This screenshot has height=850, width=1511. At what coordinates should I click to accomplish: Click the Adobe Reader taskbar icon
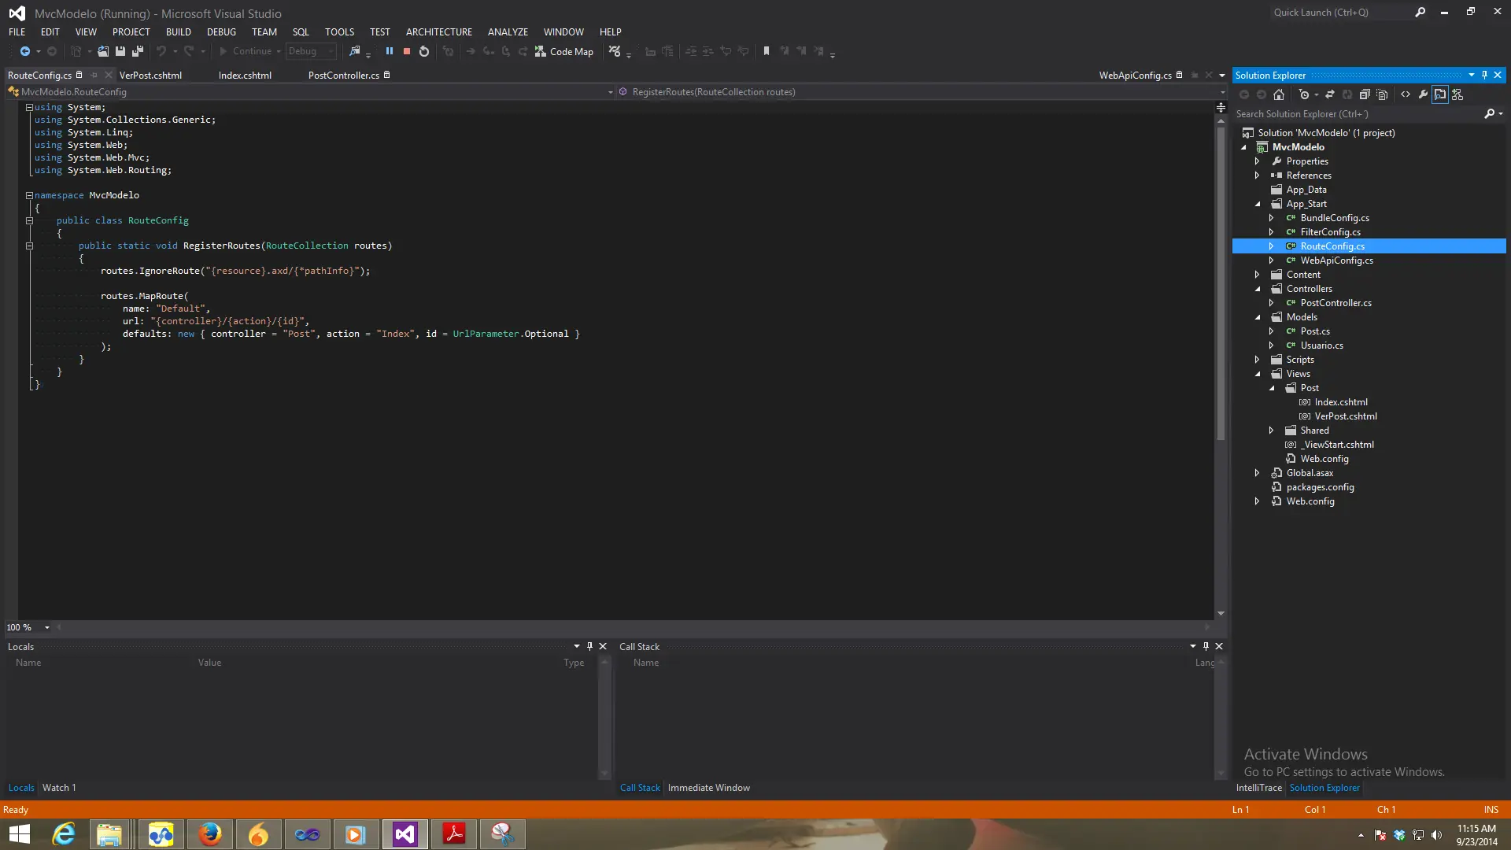click(x=454, y=834)
